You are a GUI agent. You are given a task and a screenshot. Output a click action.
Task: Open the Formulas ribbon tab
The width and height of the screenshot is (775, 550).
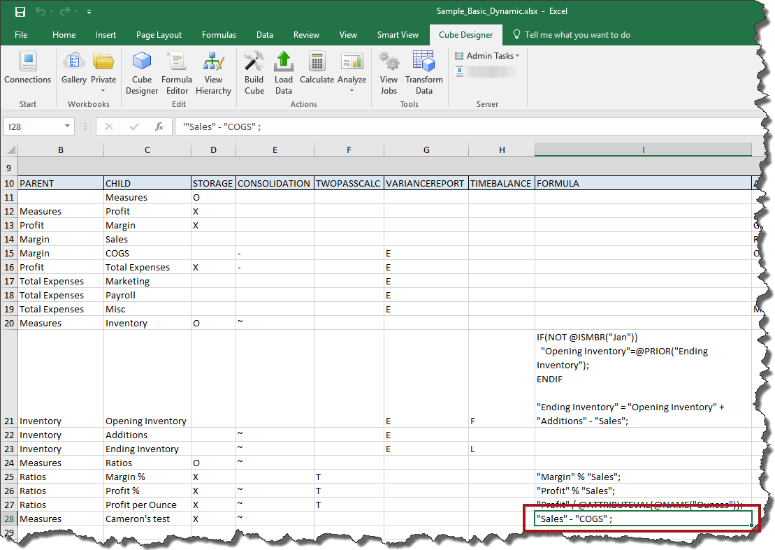(x=219, y=35)
